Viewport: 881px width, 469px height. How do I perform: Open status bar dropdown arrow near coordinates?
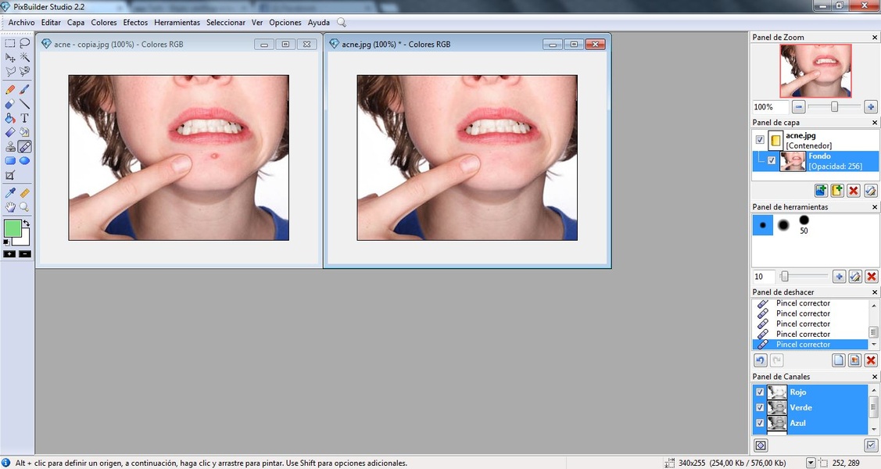pyautogui.click(x=811, y=463)
